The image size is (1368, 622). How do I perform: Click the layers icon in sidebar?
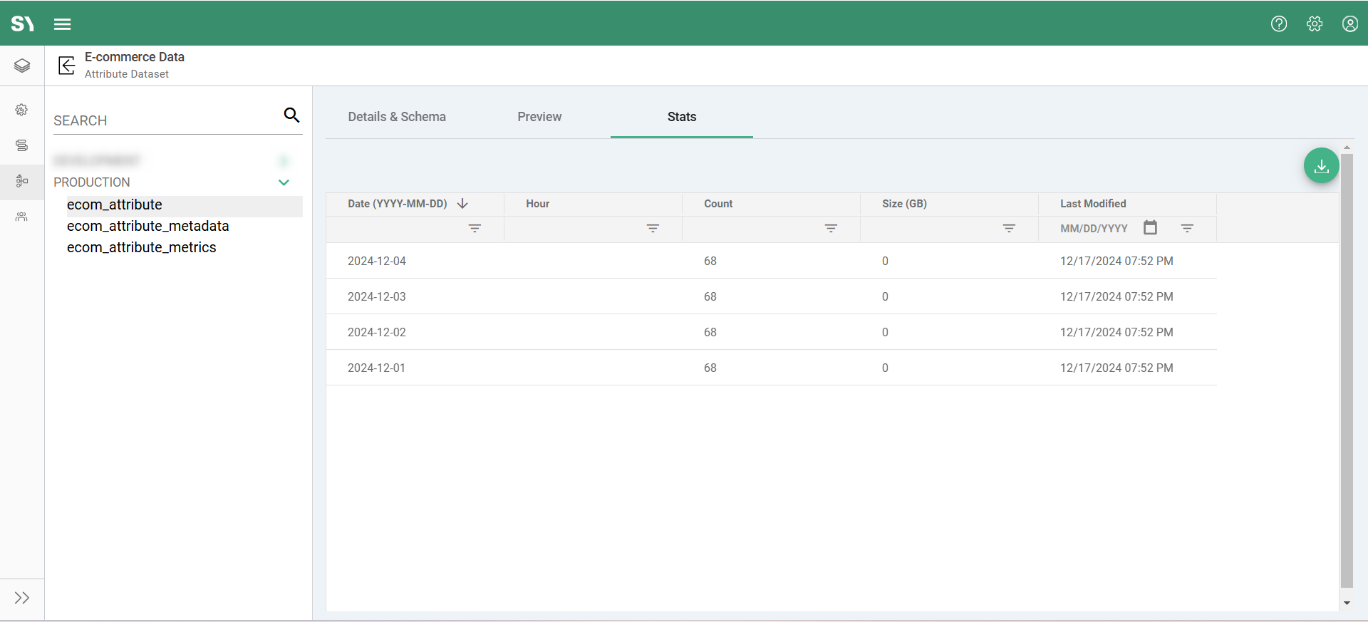pos(22,66)
